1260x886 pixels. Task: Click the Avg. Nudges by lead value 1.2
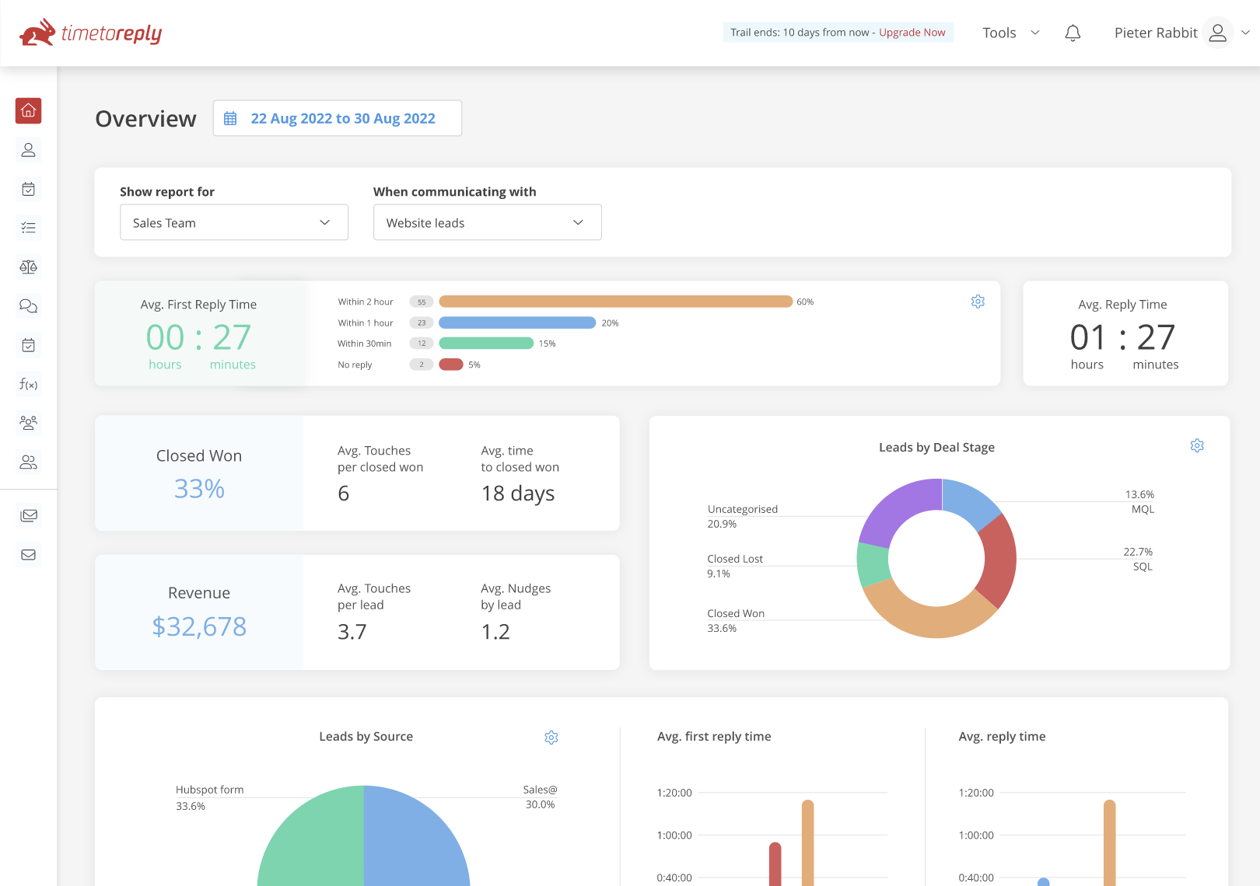coord(495,632)
